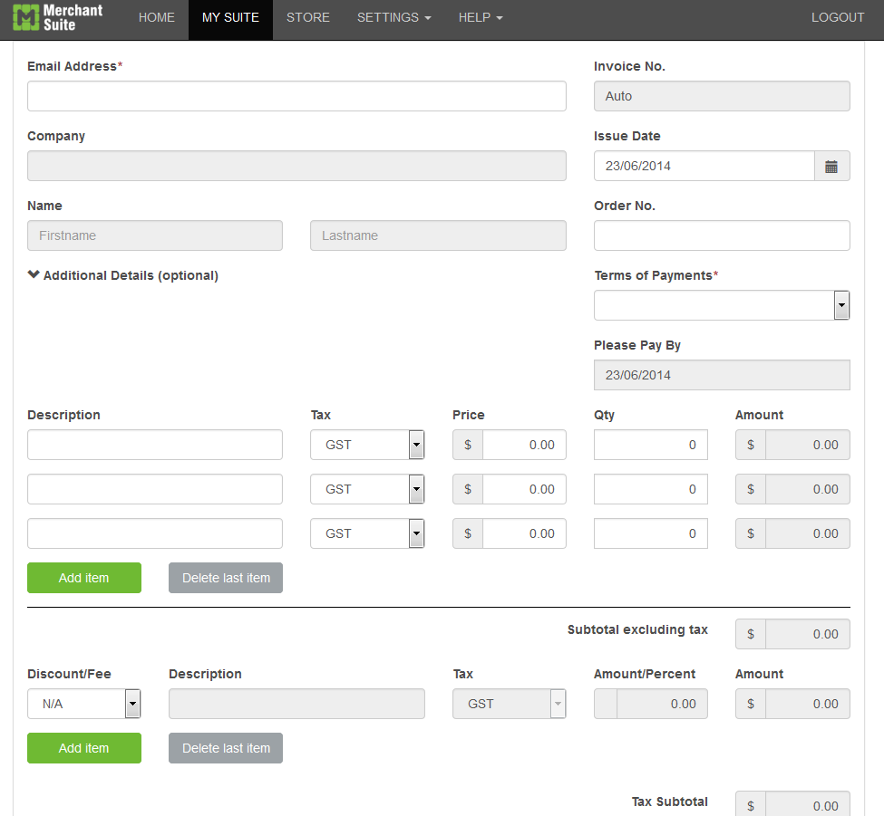Click the Subtotal excluding tax amount field

click(x=807, y=634)
